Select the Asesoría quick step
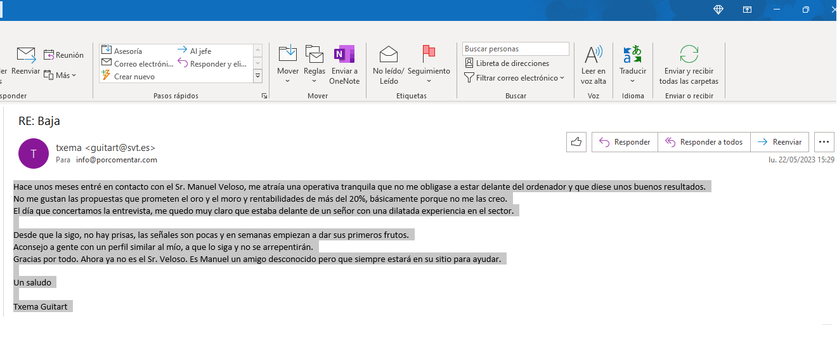The width and height of the screenshot is (837, 340). point(122,51)
